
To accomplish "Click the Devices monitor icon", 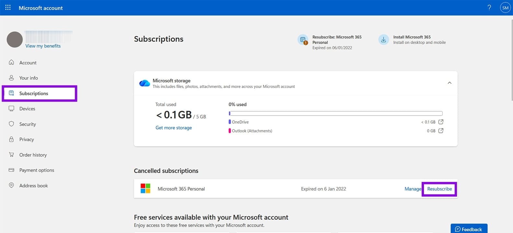I will tap(11, 108).
